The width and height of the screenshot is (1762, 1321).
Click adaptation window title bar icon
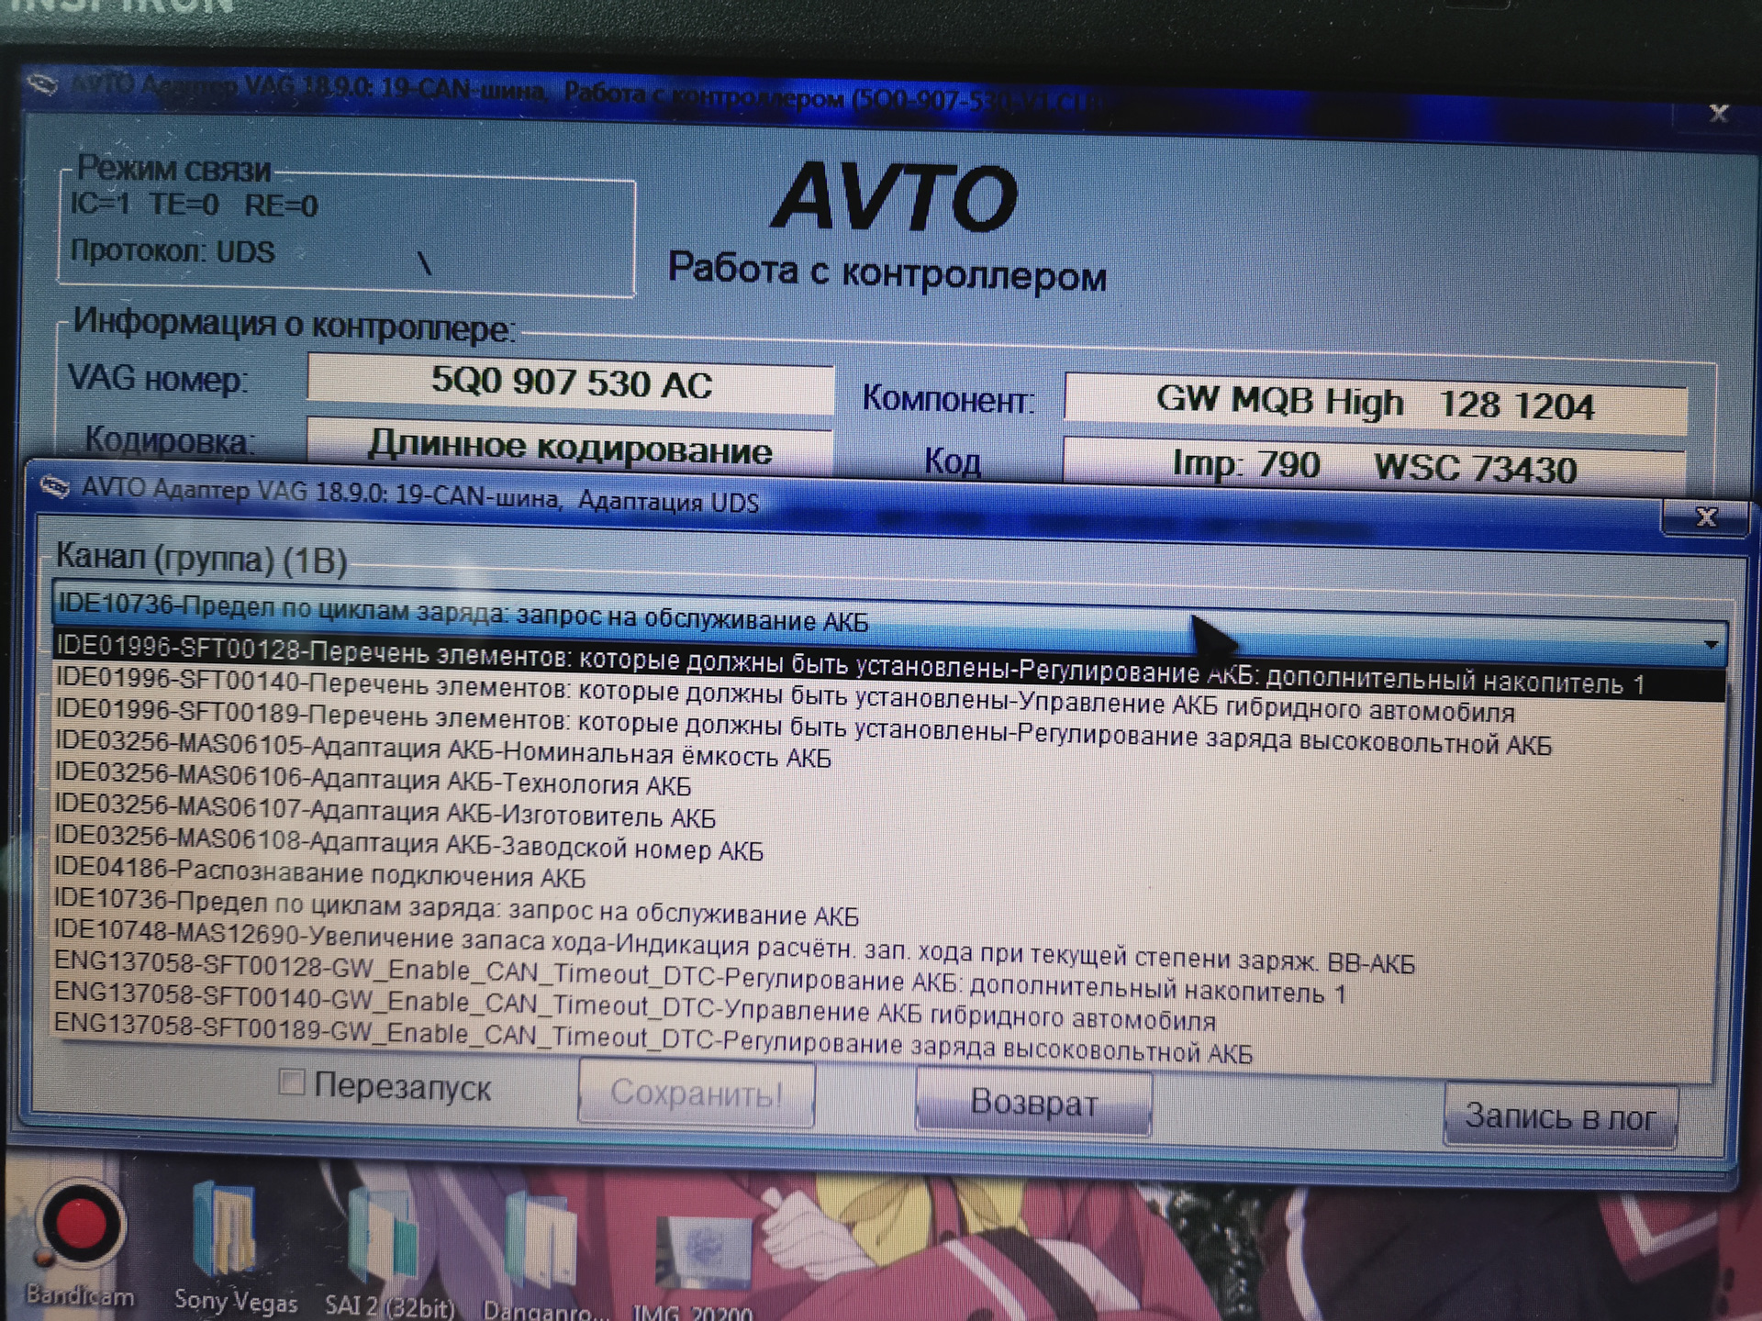[x=55, y=487]
